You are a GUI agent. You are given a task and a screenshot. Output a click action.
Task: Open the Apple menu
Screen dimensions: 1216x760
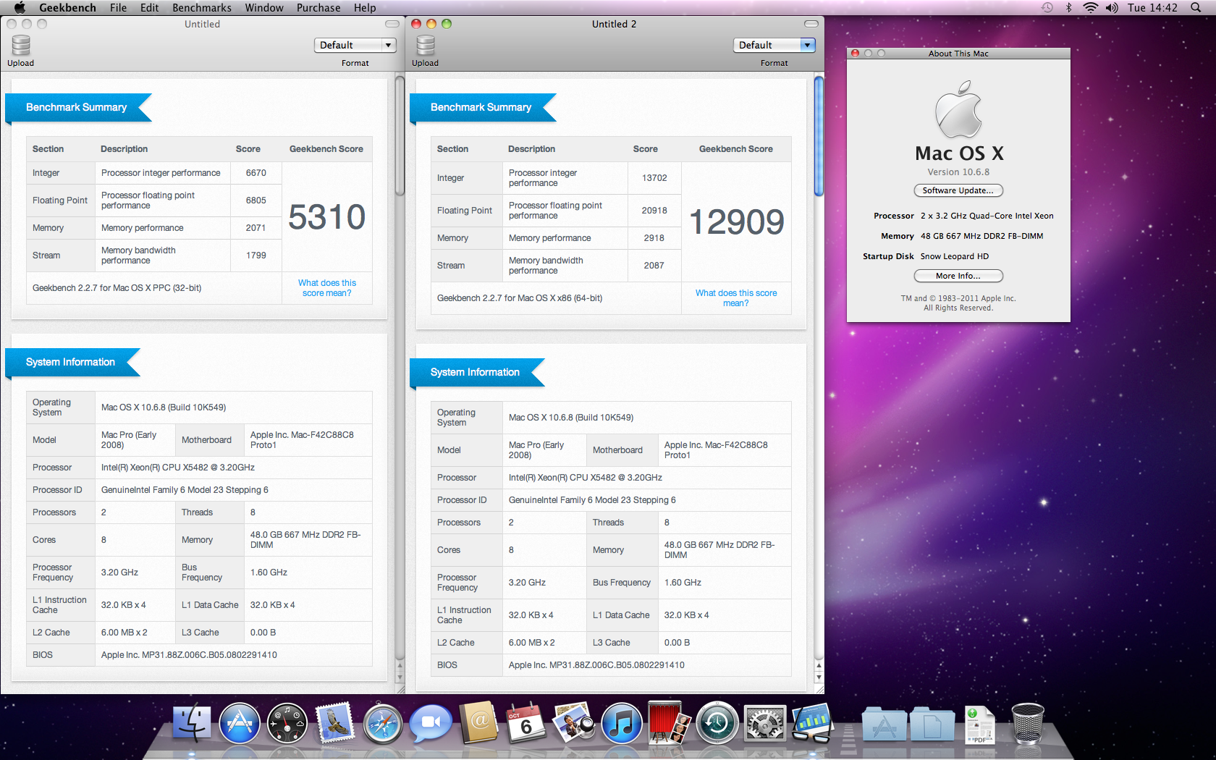pyautogui.click(x=20, y=7)
